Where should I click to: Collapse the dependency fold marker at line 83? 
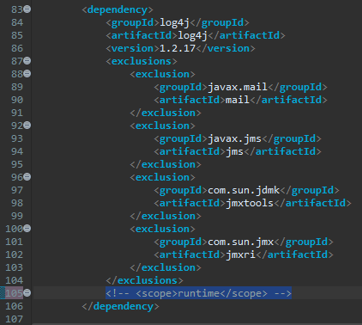(x=27, y=9)
